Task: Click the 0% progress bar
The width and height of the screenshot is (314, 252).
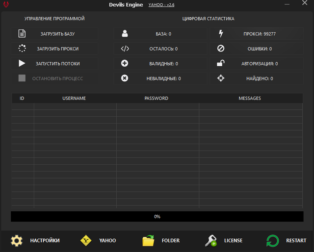Action: tap(157, 216)
